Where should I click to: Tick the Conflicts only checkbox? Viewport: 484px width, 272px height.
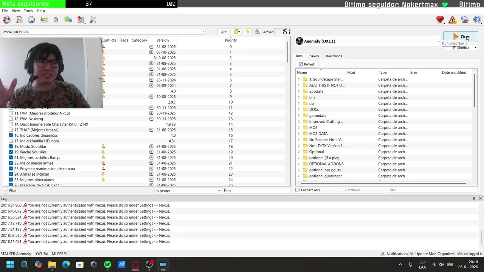tap(298, 190)
